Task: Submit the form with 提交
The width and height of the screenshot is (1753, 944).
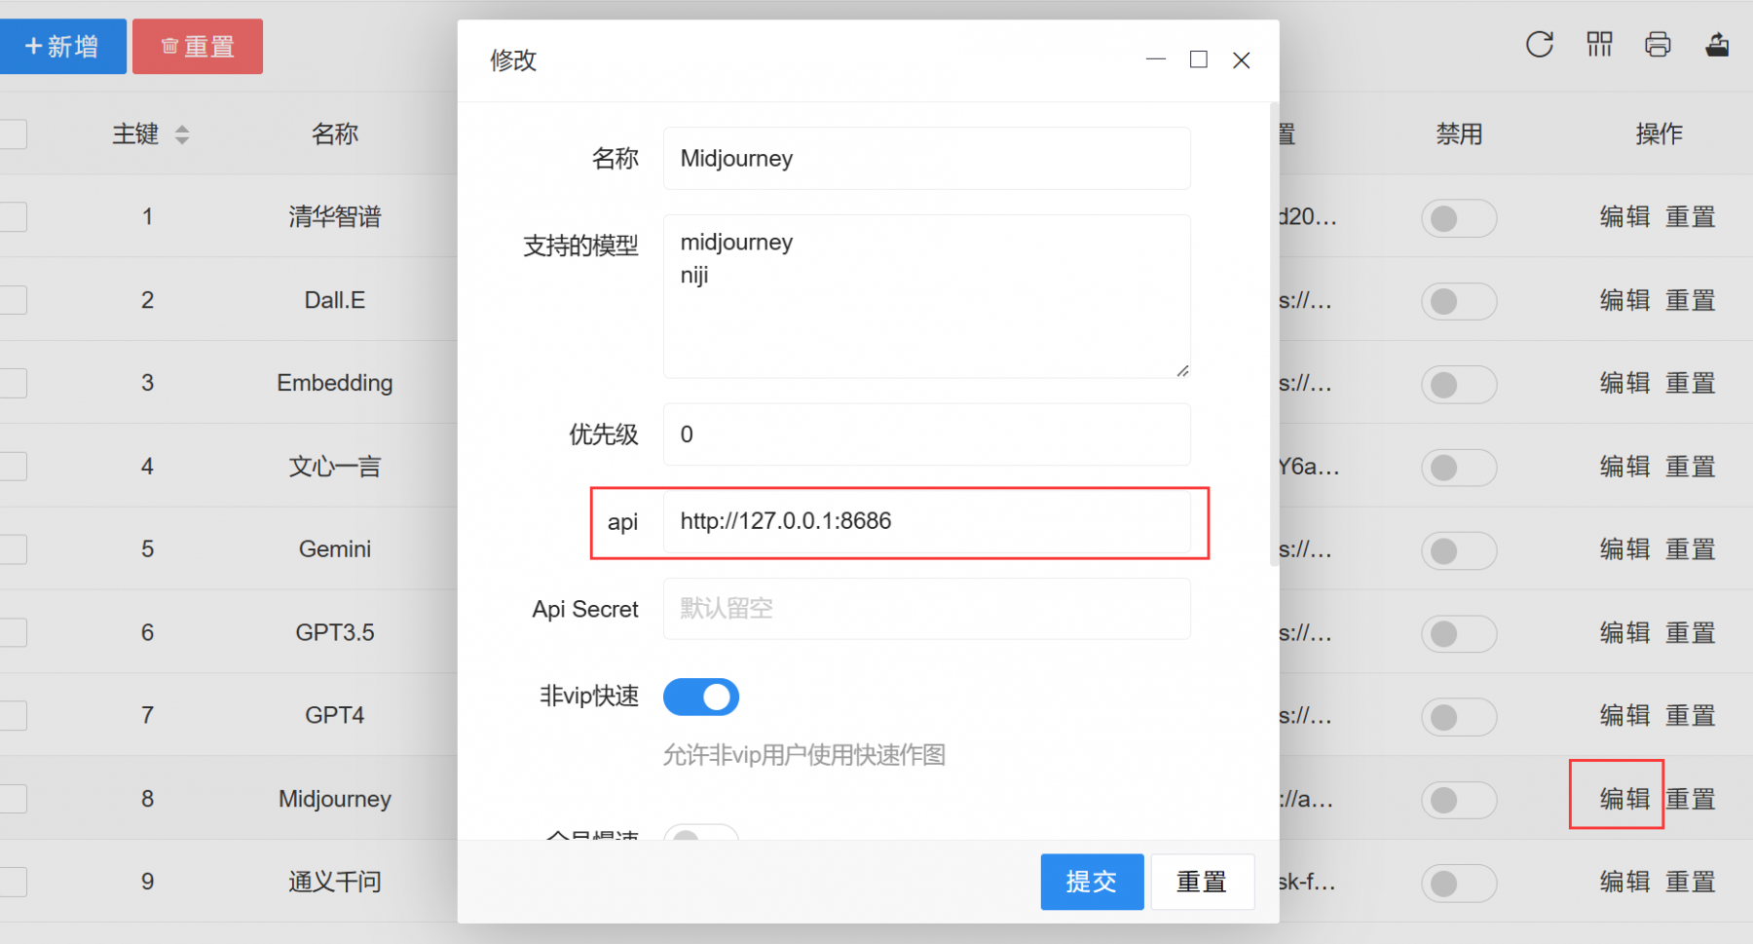Action: pyautogui.click(x=1092, y=882)
